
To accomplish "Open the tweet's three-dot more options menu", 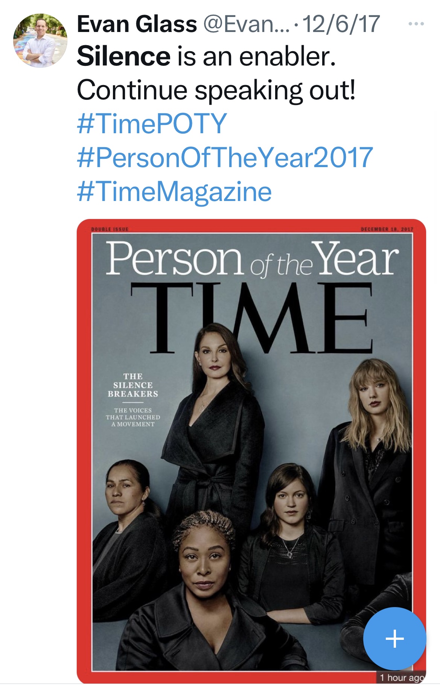I will coord(416,24).
